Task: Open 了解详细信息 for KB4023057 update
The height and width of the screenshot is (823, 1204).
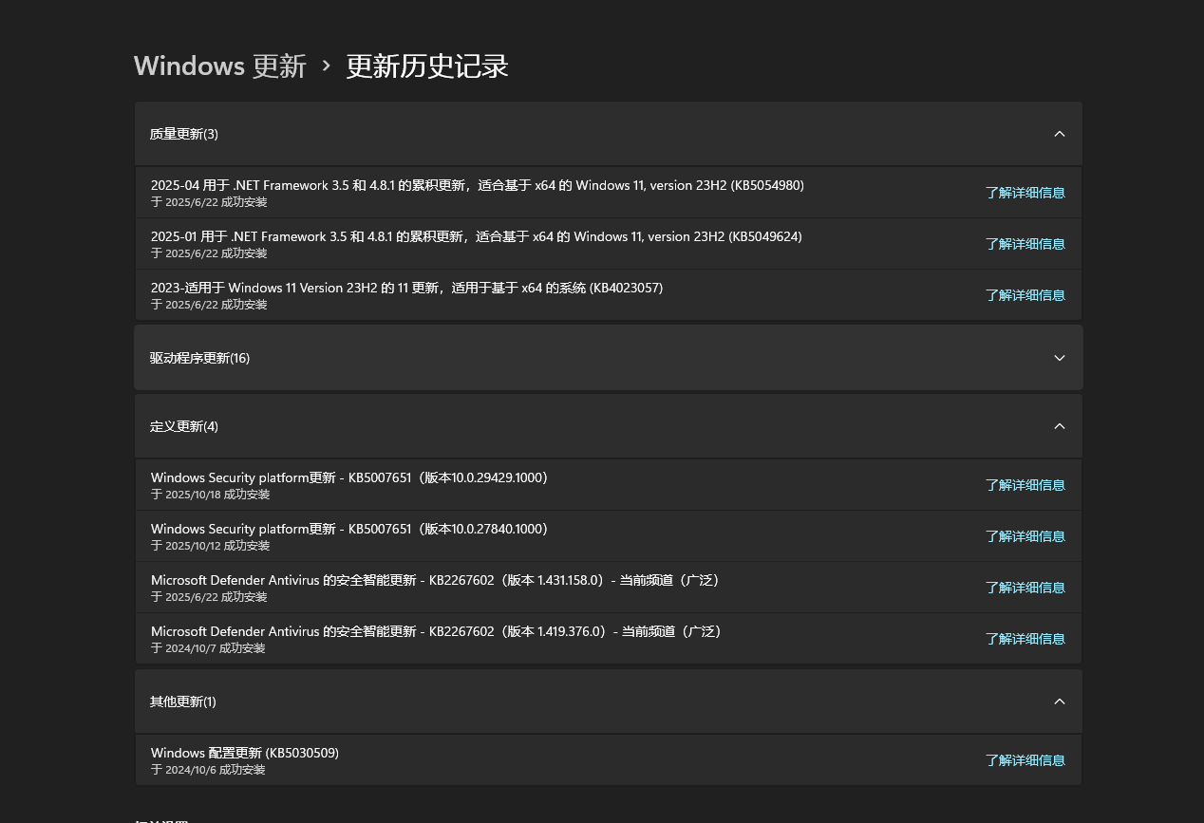Action: [x=1025, y=295]
